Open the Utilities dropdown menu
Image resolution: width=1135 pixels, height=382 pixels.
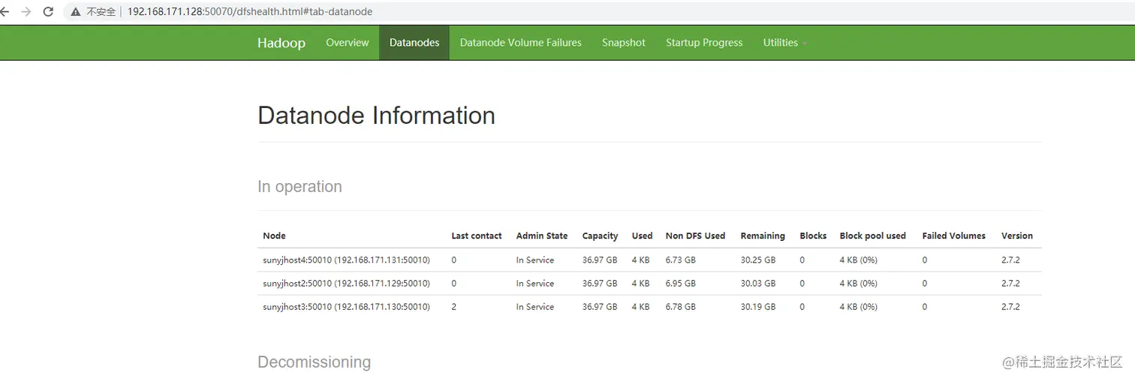[784, 43]
